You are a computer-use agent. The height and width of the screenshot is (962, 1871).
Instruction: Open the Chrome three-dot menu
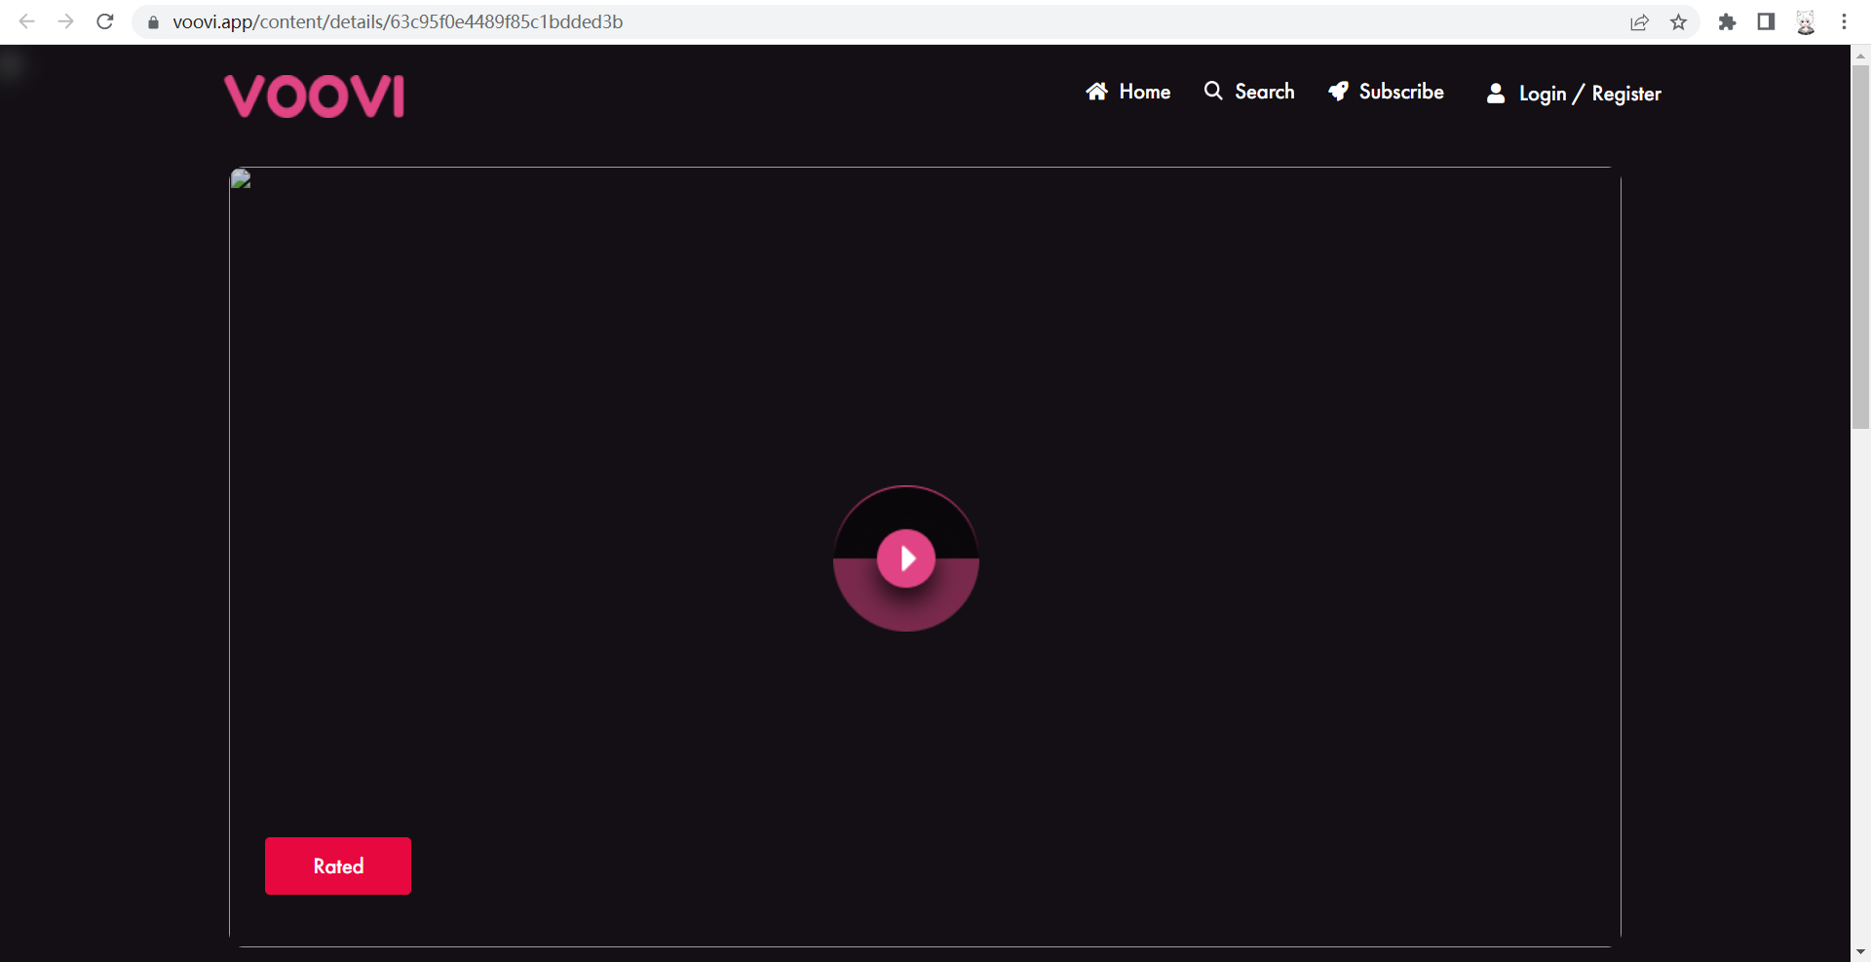tap(1844, 21)
